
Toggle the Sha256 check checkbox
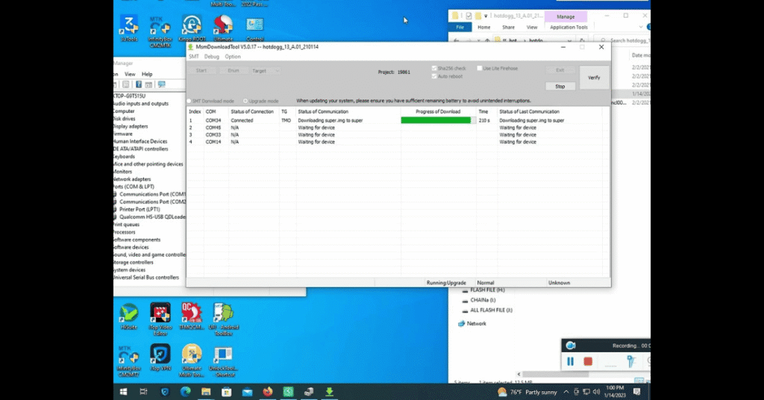point(434,68)
